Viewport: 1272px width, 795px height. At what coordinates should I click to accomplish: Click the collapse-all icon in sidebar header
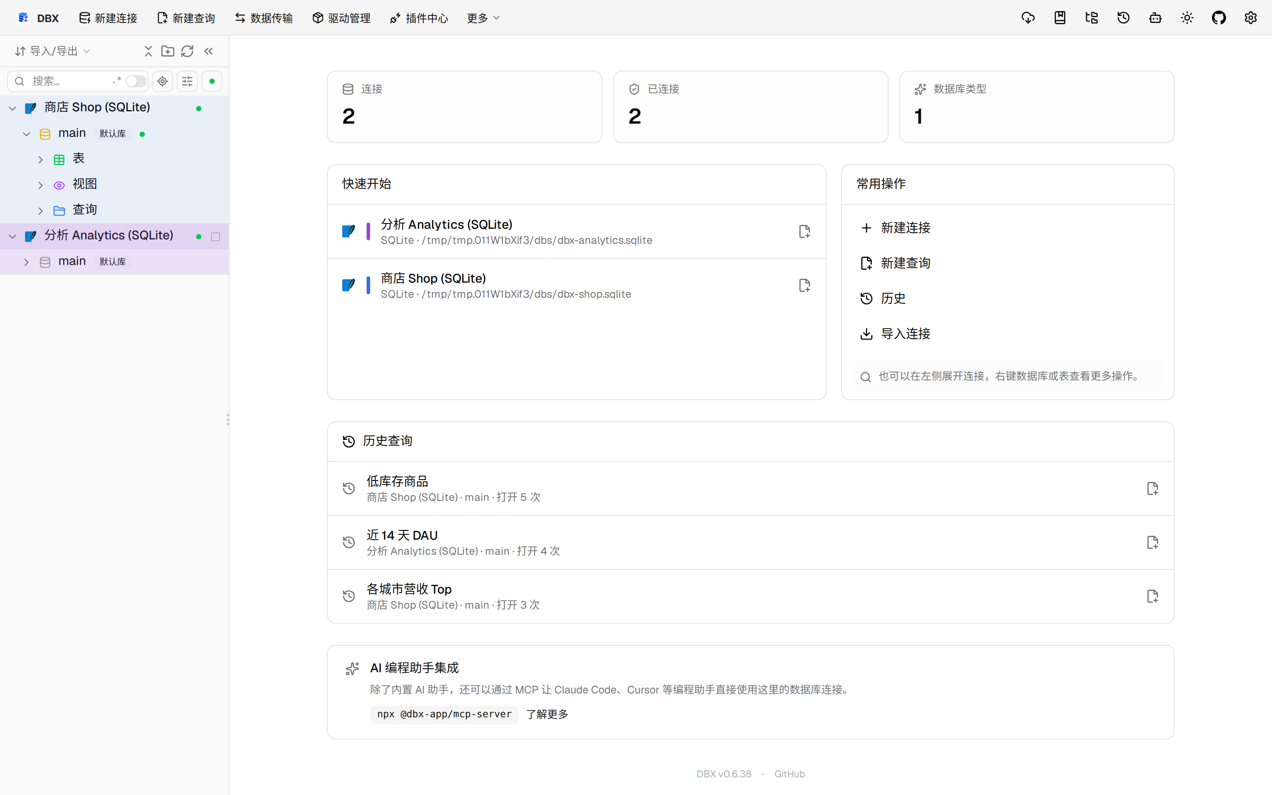[x=148, y=51]
